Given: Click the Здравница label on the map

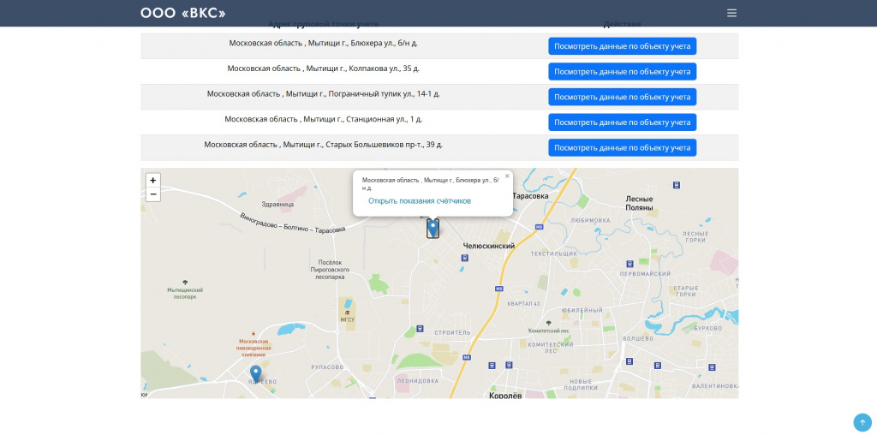Looking at the screenshot, I should [278, 205].
